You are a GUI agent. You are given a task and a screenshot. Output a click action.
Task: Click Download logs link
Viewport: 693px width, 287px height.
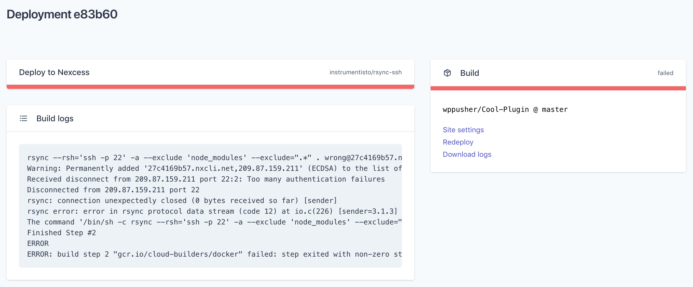[467, 154]
